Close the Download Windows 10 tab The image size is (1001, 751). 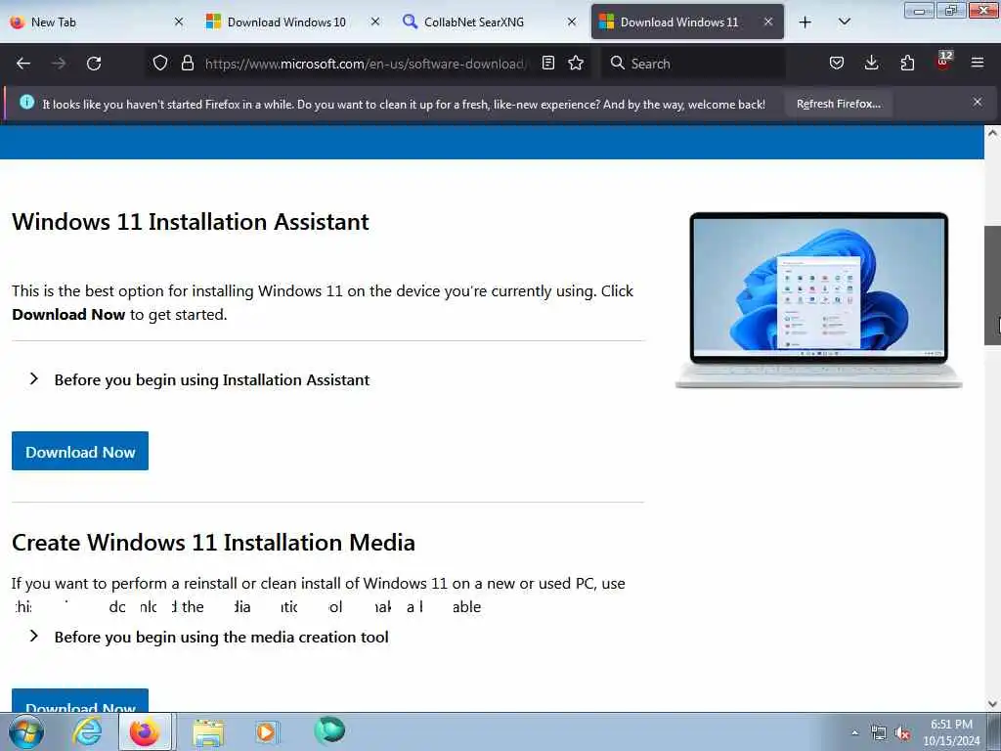coord(375,22)
